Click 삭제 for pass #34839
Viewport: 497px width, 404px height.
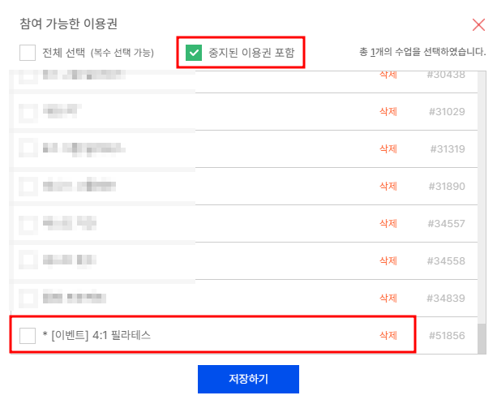pos(388,298)
